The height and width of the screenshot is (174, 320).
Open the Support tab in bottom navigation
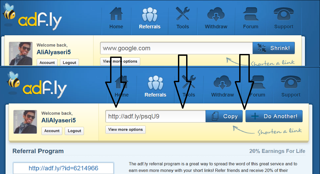(291, 86)
